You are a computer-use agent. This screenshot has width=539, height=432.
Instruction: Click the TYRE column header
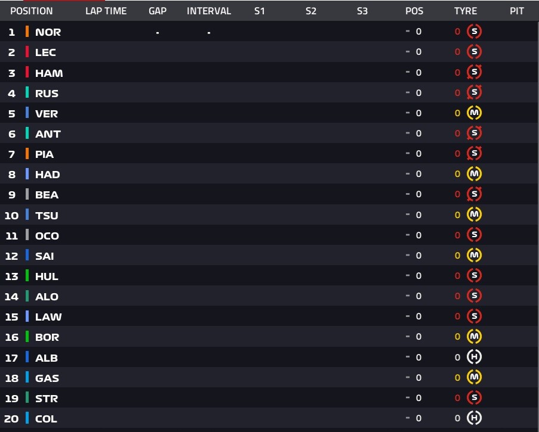point(466,11)
